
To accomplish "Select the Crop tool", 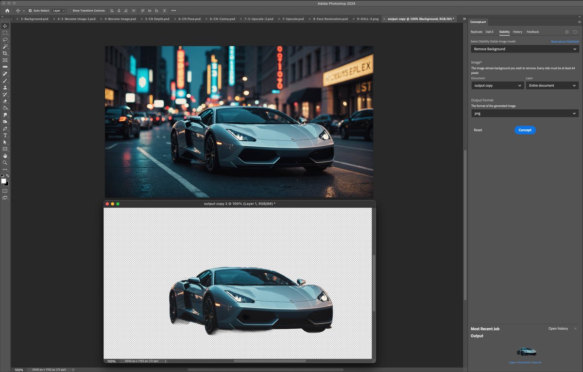I will [5, 53].
